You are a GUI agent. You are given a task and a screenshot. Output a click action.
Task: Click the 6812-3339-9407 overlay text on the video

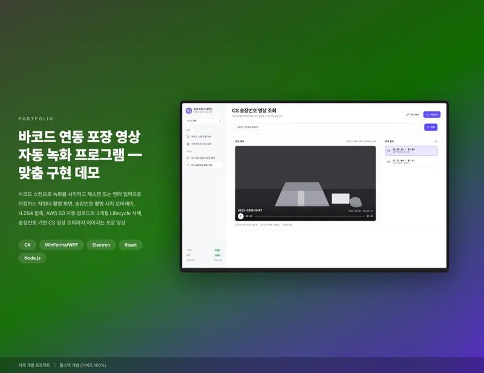pos(250,210)
